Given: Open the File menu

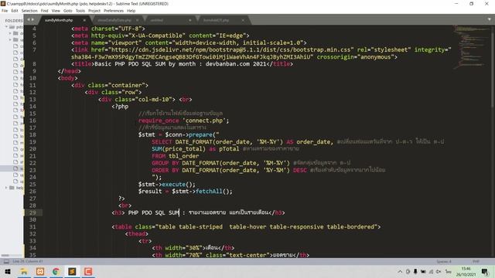Looking at the screenshot, I should pos(5,10).
